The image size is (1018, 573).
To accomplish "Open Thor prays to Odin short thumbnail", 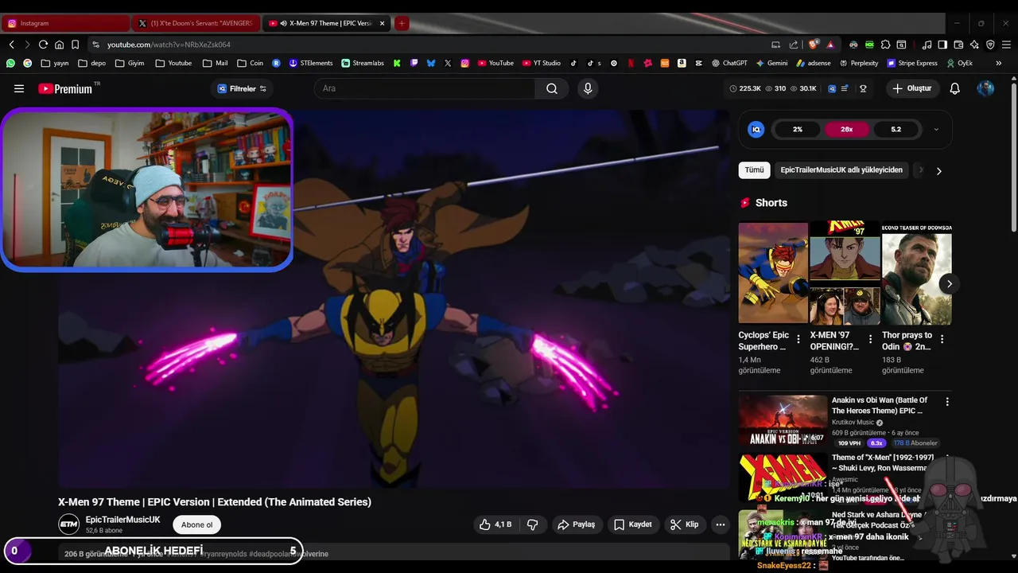I will (917, 273).
